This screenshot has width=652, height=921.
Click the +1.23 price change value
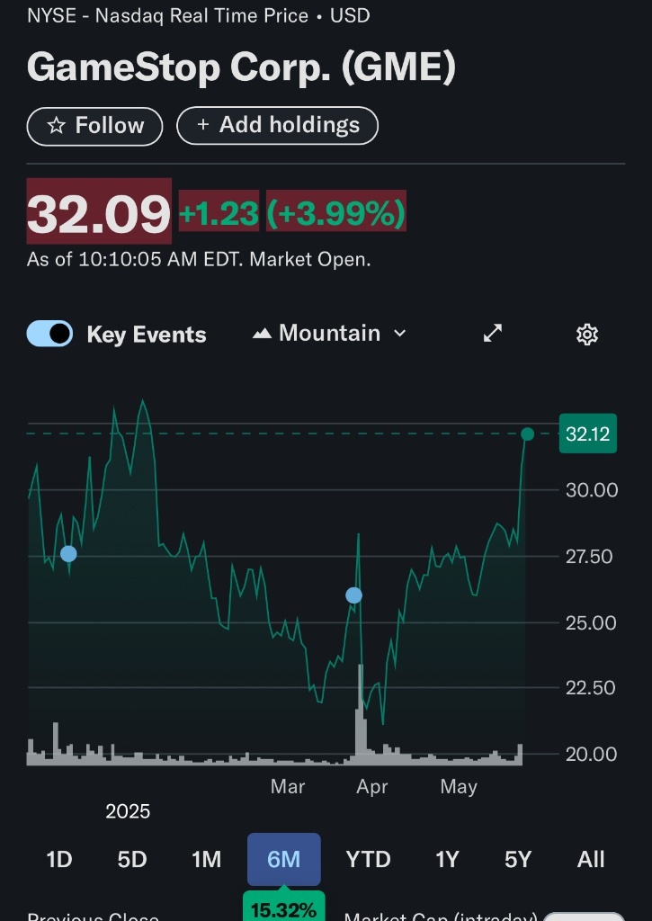219,211
